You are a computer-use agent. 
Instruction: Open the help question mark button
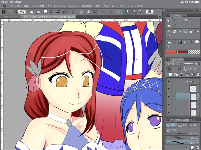[x=150, y=12]
